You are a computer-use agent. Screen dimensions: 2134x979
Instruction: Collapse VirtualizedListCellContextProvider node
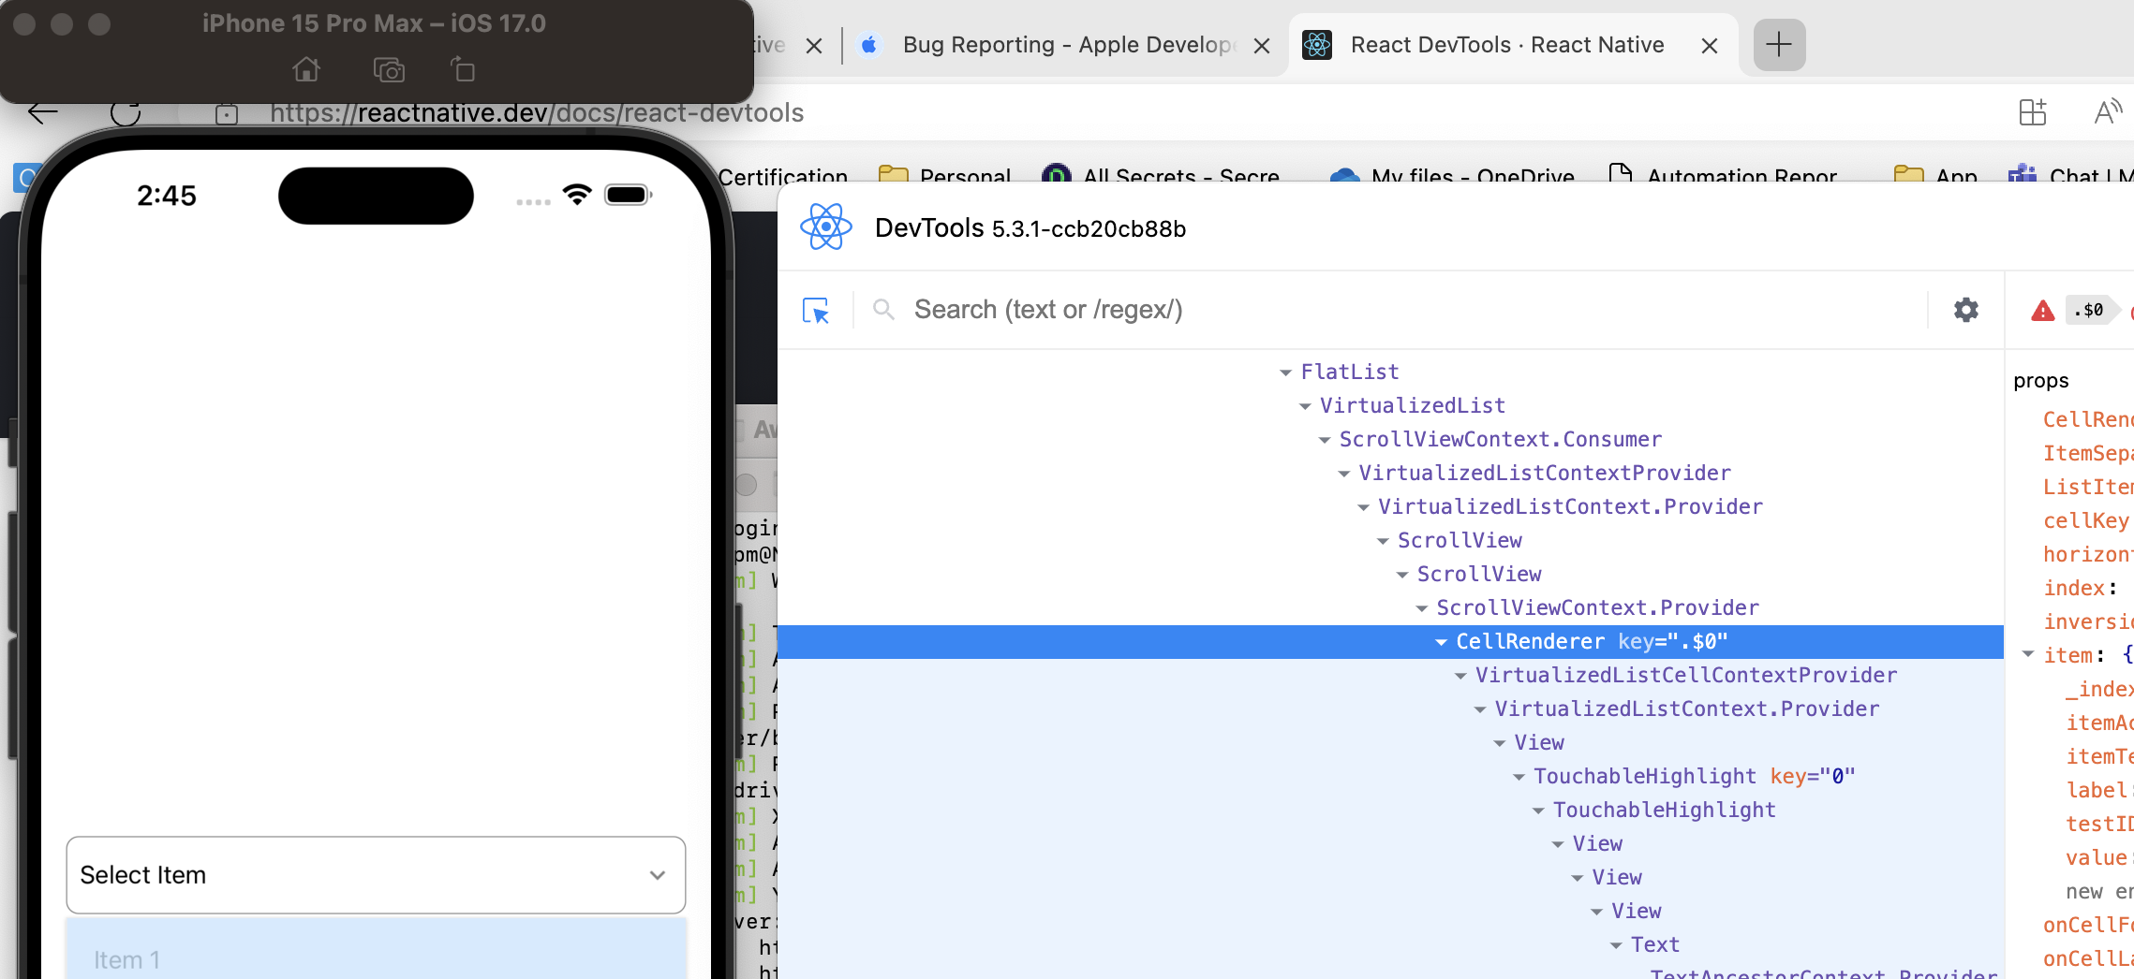1460,676
